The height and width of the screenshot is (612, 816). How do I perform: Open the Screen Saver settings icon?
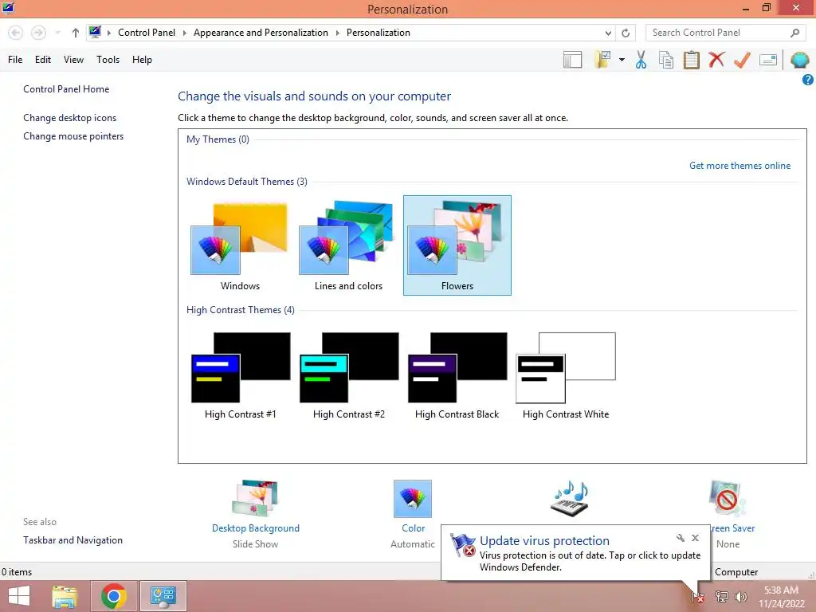click(x=728, y=499)
